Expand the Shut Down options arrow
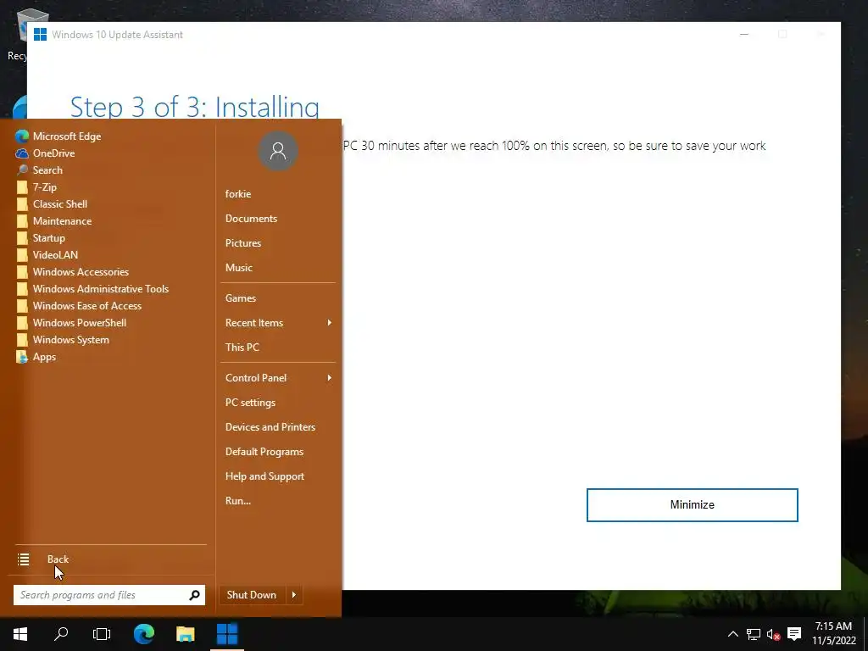Viewport: 868px width, 651px height. click(x=294, y=595)
